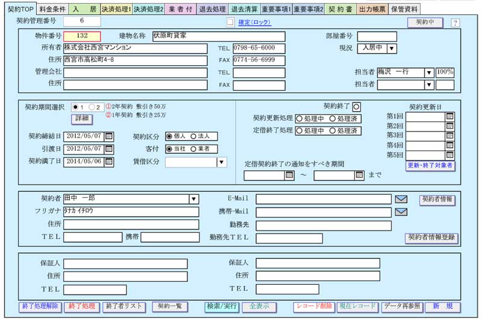Click the データ再参照 button
The image size is (482, 321).
coord(402,307)
